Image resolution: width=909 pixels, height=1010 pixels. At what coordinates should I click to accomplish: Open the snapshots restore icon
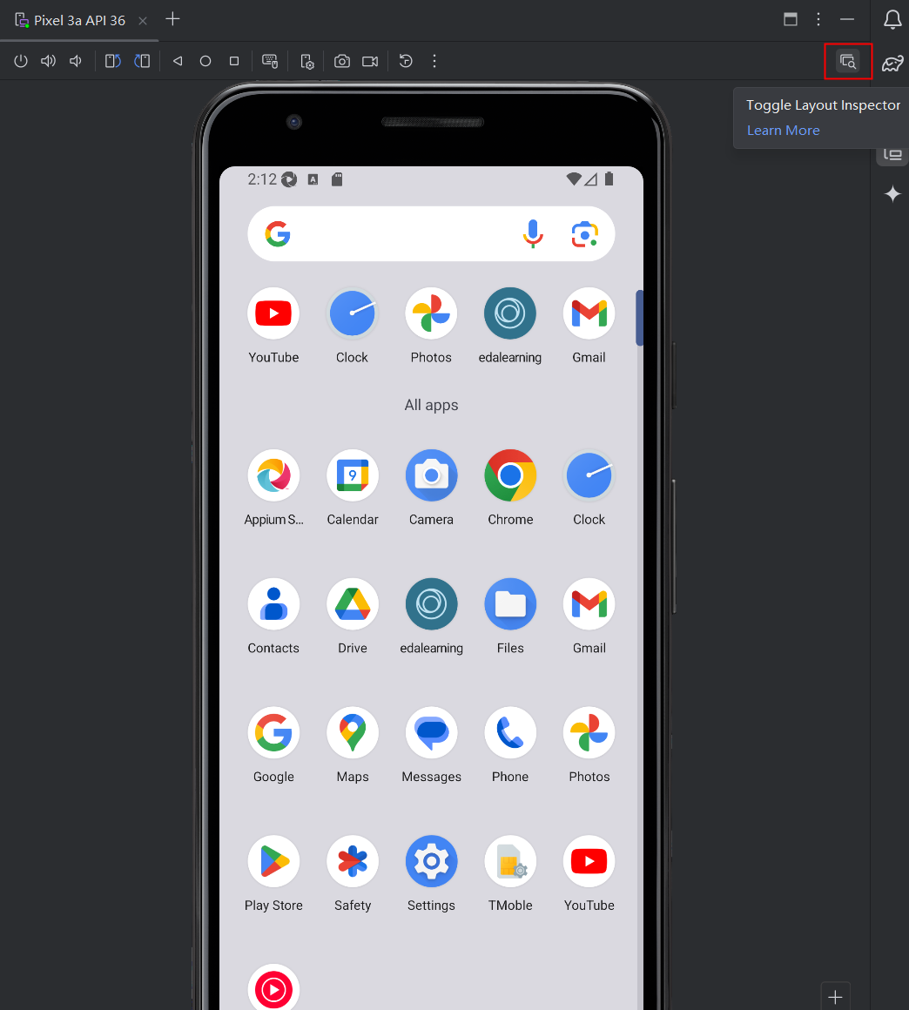coord(406,61)
